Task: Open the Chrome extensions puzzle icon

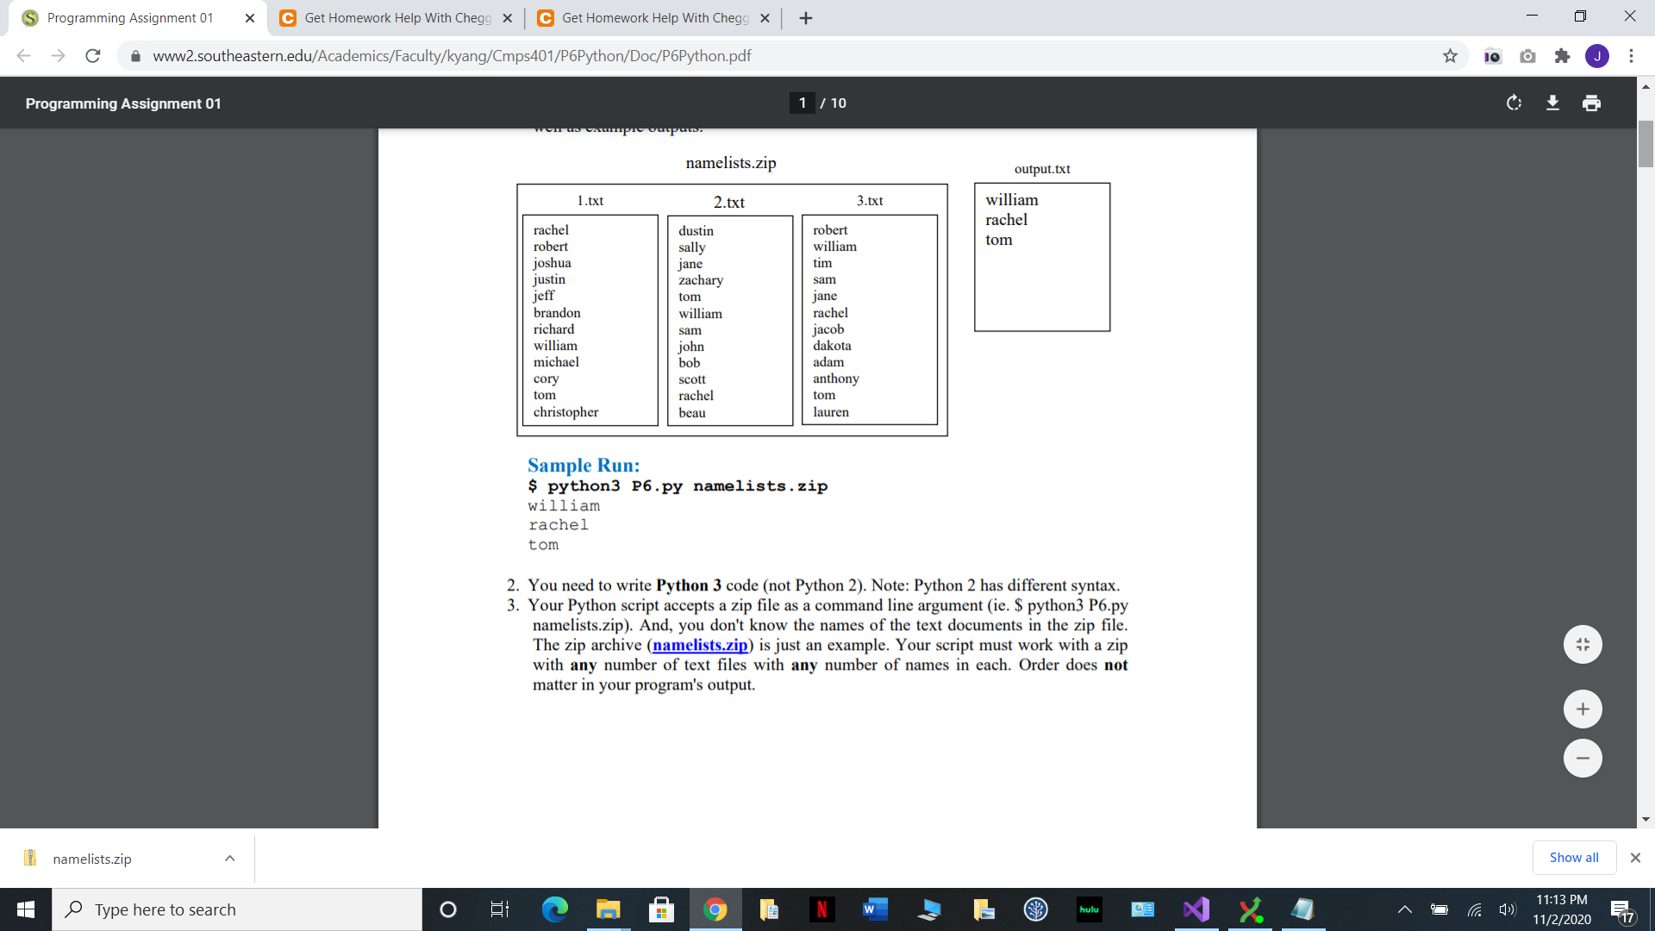Action: pyautogui.click(x=1562, y=55)
